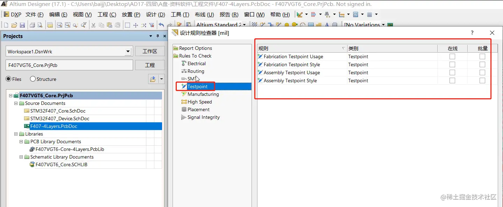Toggle Batch for Assembly Testpoint Style
The height and width of the screenshot is (207, 503).
482,80
